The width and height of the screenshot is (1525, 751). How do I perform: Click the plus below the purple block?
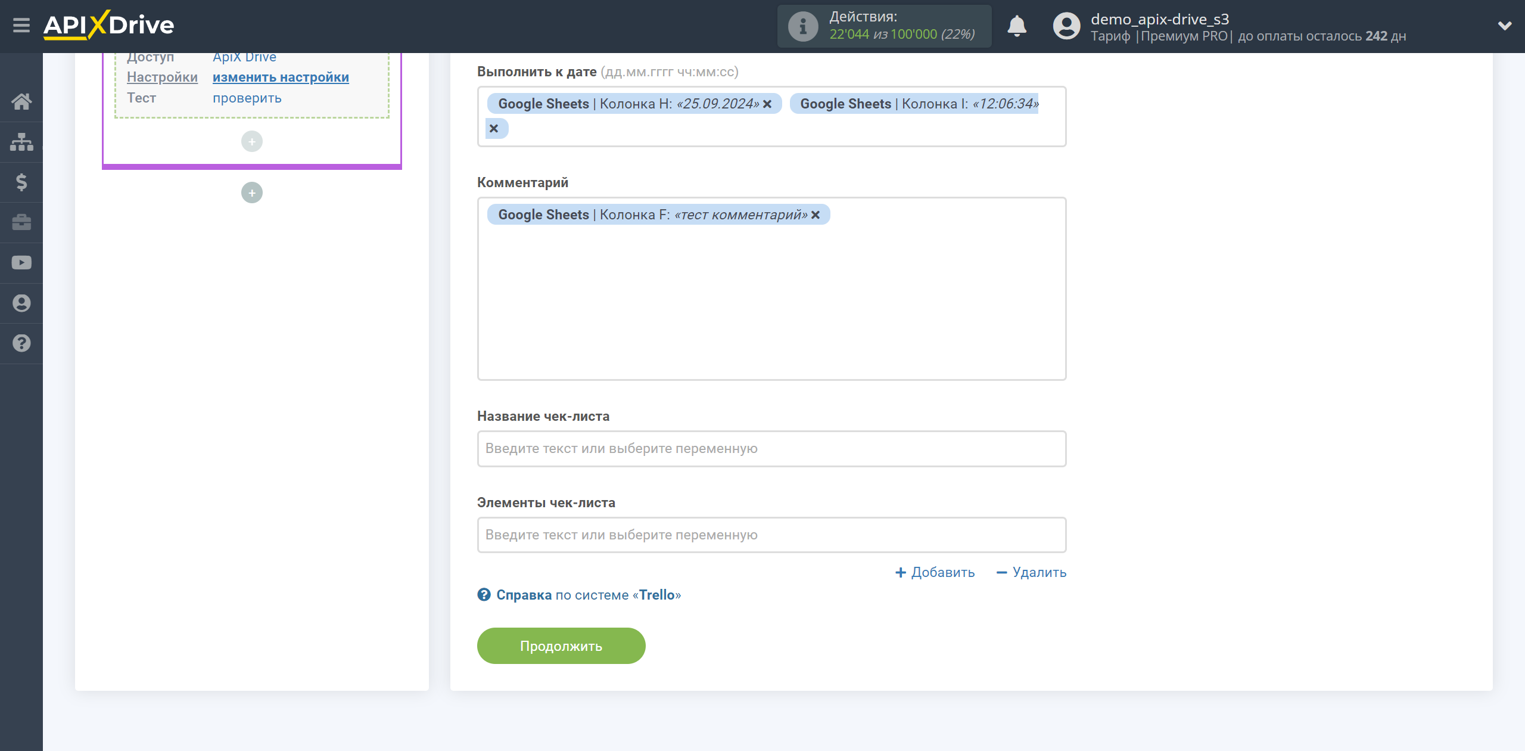click(252, 193)
